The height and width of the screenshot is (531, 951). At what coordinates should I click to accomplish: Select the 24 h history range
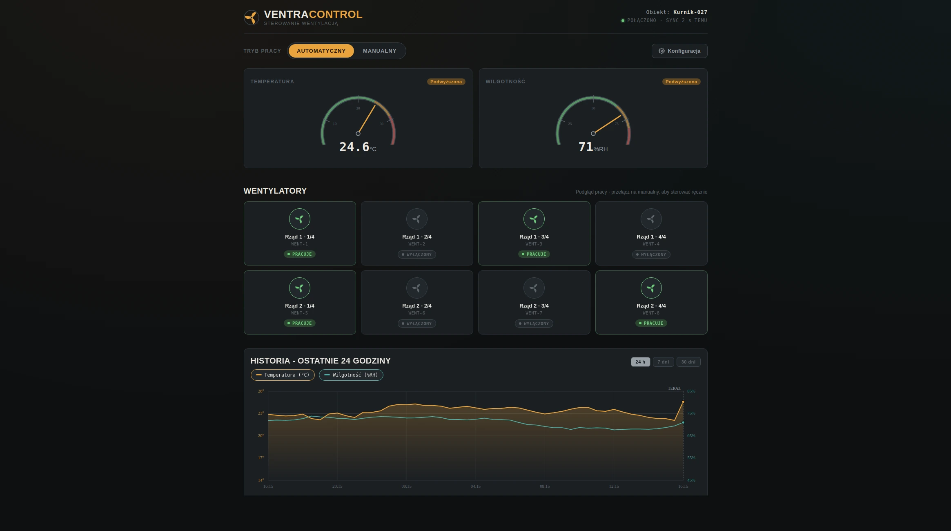click(x=640, y=362)
